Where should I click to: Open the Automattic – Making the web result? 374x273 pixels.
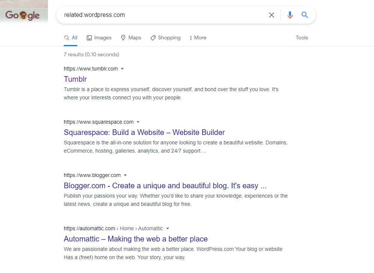135,239
